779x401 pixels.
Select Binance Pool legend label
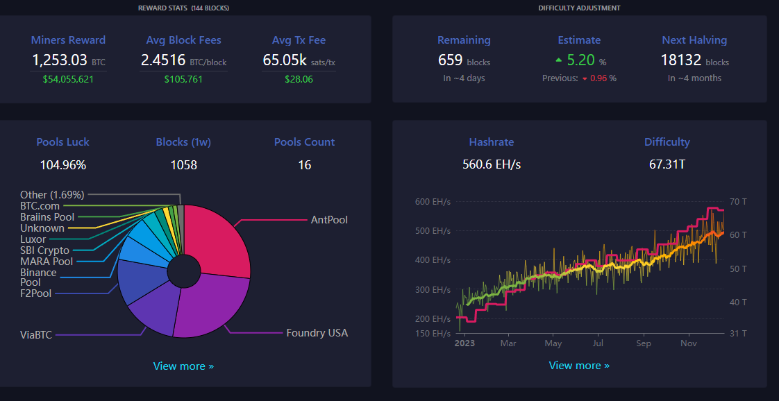(x=38, y=278)
